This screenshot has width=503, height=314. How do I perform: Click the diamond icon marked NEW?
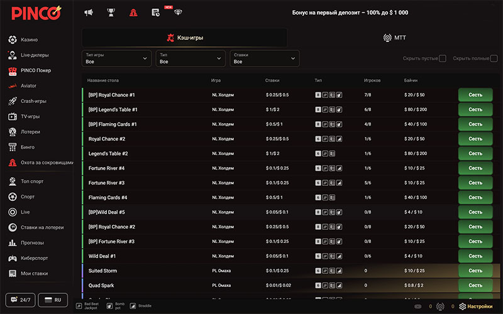[178, 13]
